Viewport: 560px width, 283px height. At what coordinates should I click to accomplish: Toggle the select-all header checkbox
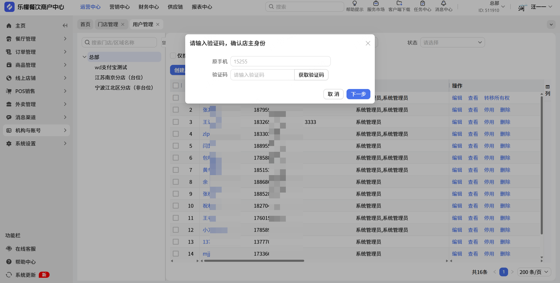coord(176,86)
